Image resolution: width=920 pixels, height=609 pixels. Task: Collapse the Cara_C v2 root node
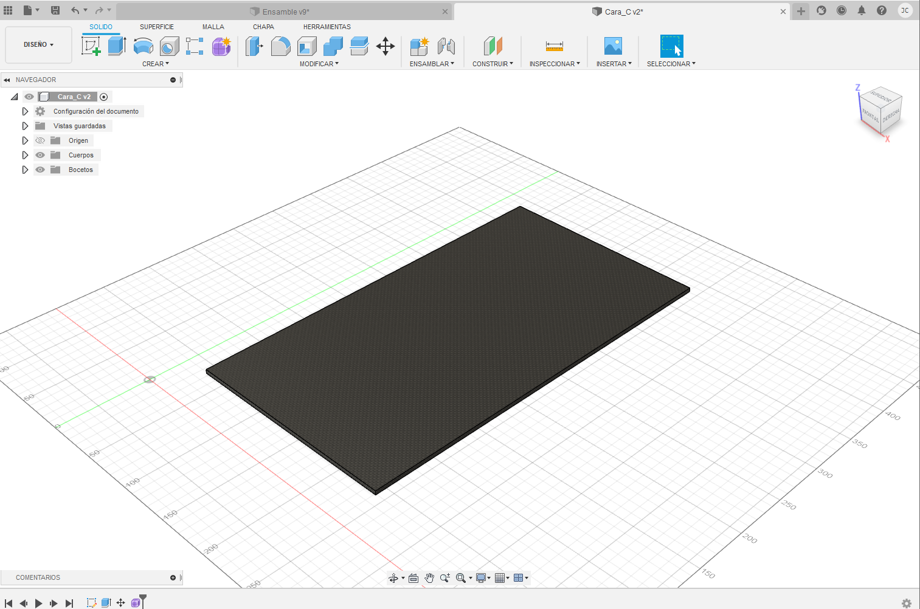click(14, 97)
